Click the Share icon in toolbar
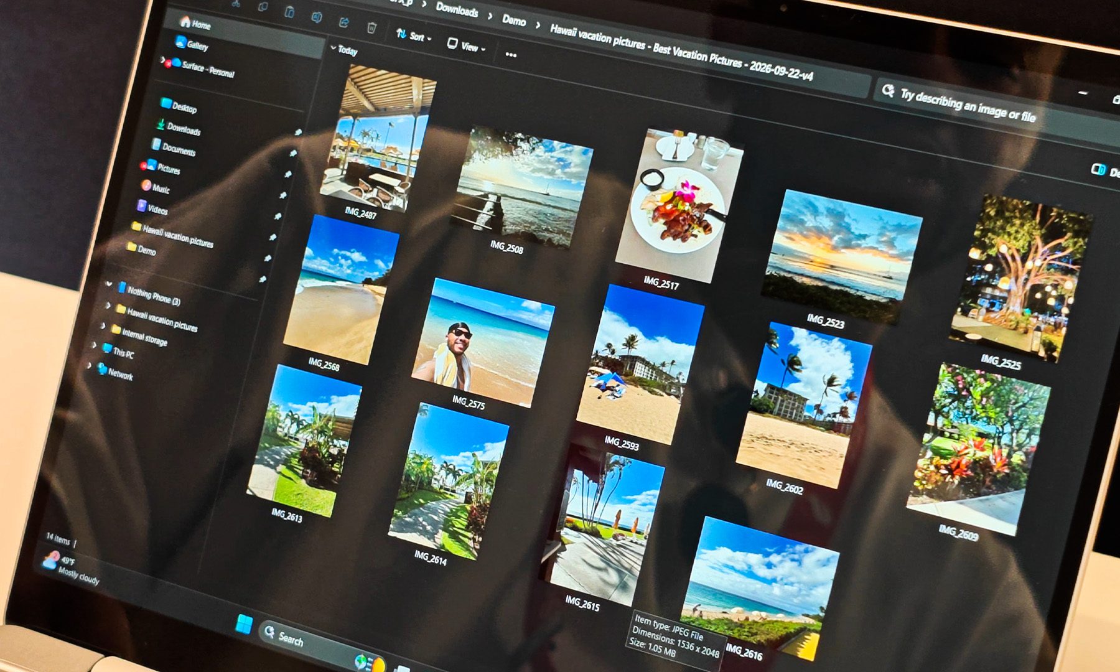 tap(343, 22)
